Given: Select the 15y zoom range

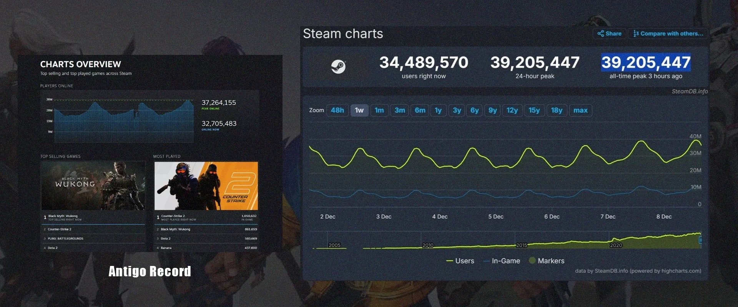Looking at the screenshot, I should click(x=534, y=110).
